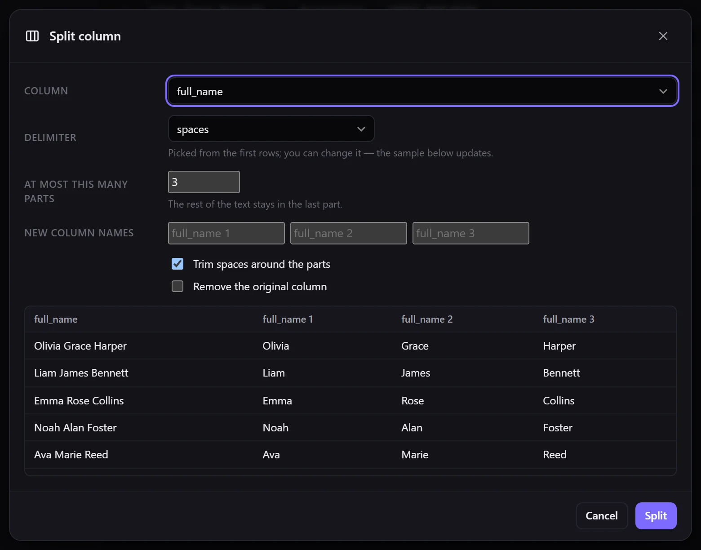The image size is (701, 550).
Task: Click the 'Picked from the first rows' hint text
Action: pyautogui.click(x=330, y=153)
